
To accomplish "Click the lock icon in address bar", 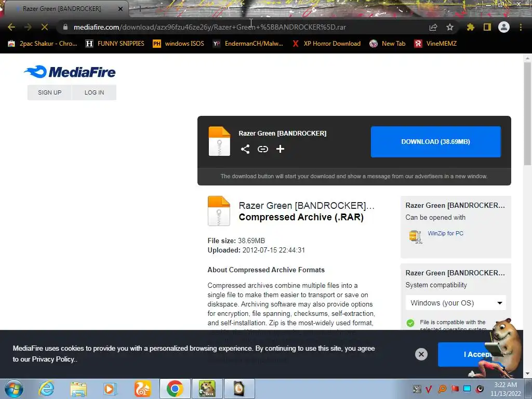I will pyautogui.click(x=65, y=27).
